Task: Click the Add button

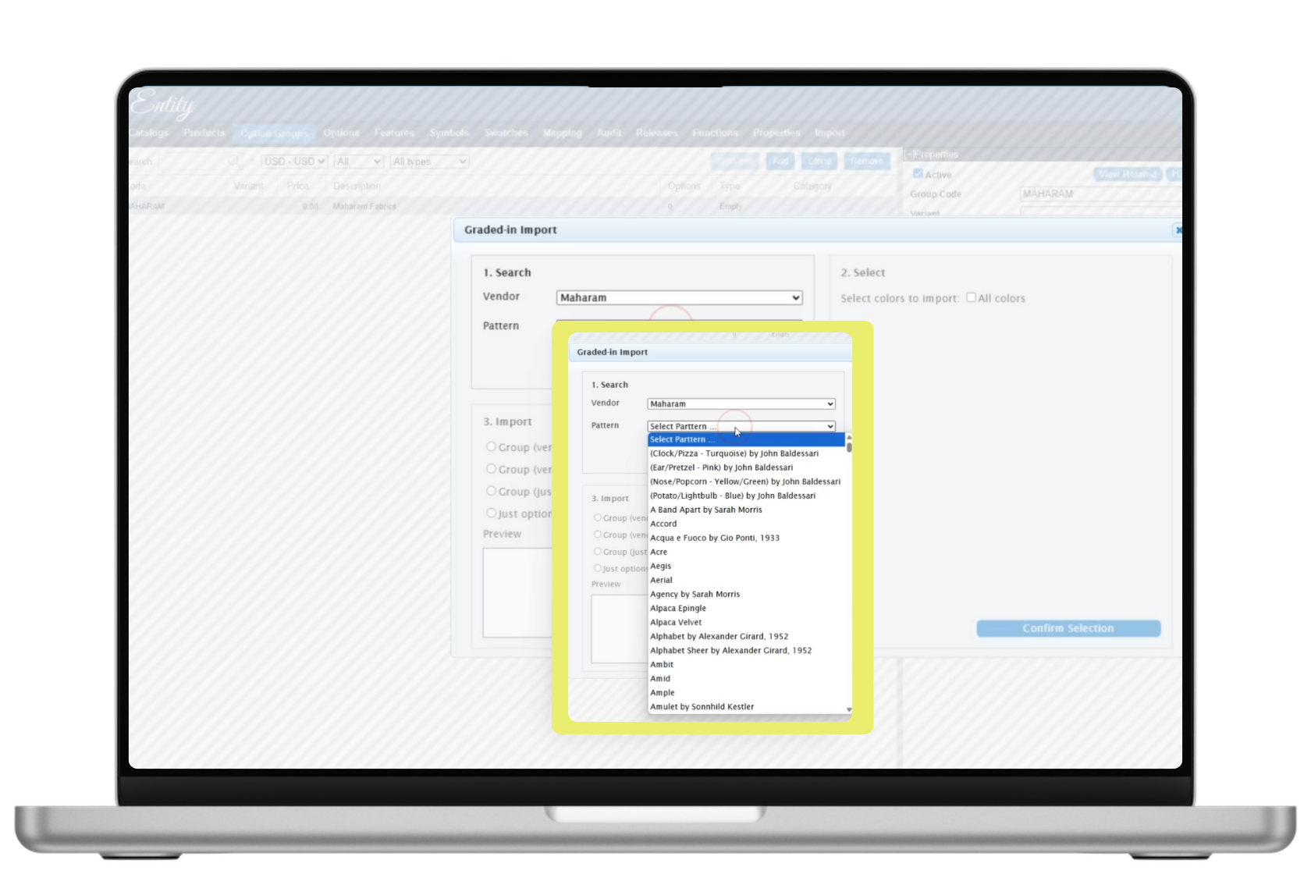Action: (779, 162)
